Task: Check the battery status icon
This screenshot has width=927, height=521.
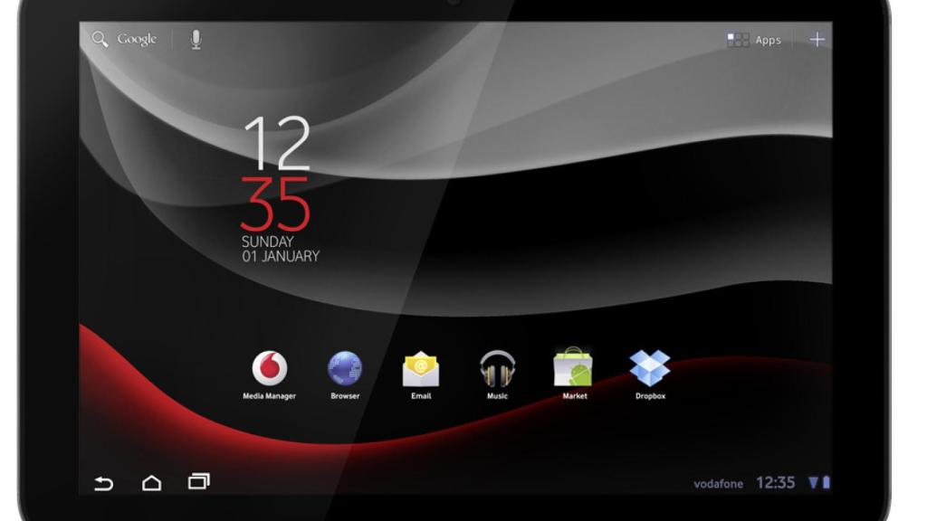Action: [x=826, y=482]
